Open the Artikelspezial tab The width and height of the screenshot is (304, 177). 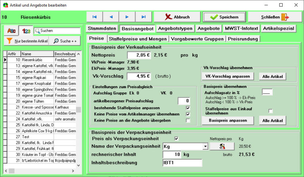click(x=279, y=29)
